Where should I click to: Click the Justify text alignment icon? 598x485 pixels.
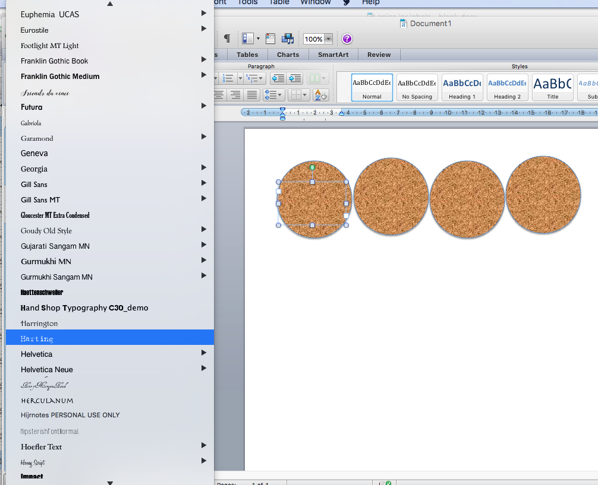[252, 95]
